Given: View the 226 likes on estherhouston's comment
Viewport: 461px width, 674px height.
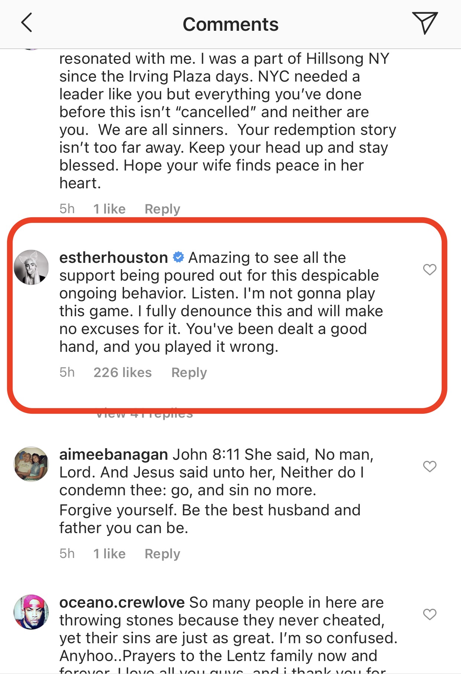Looking at the screenshot, I should (x=122, y=373).
